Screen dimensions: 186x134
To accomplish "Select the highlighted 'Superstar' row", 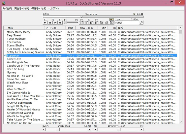I will 92,56.
